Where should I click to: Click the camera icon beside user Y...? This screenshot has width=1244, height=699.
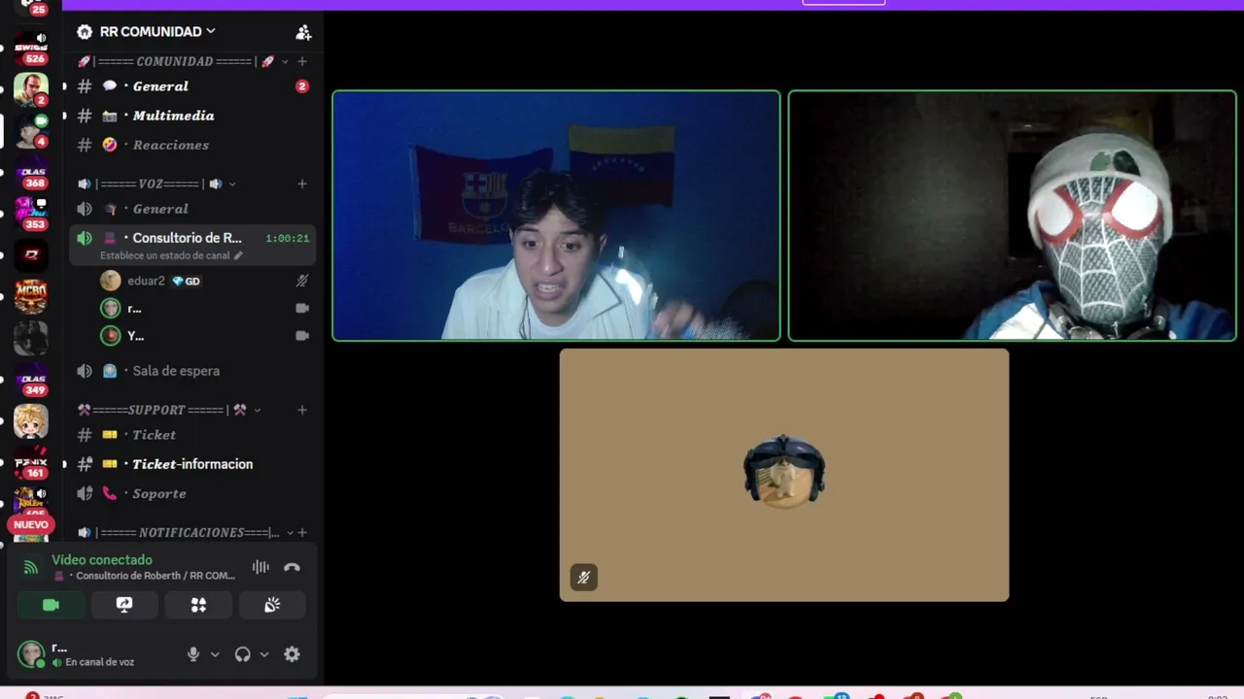(302, 336)
